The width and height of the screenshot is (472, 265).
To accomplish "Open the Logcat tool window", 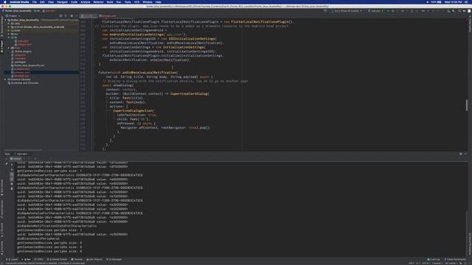I will pos(12,259).
